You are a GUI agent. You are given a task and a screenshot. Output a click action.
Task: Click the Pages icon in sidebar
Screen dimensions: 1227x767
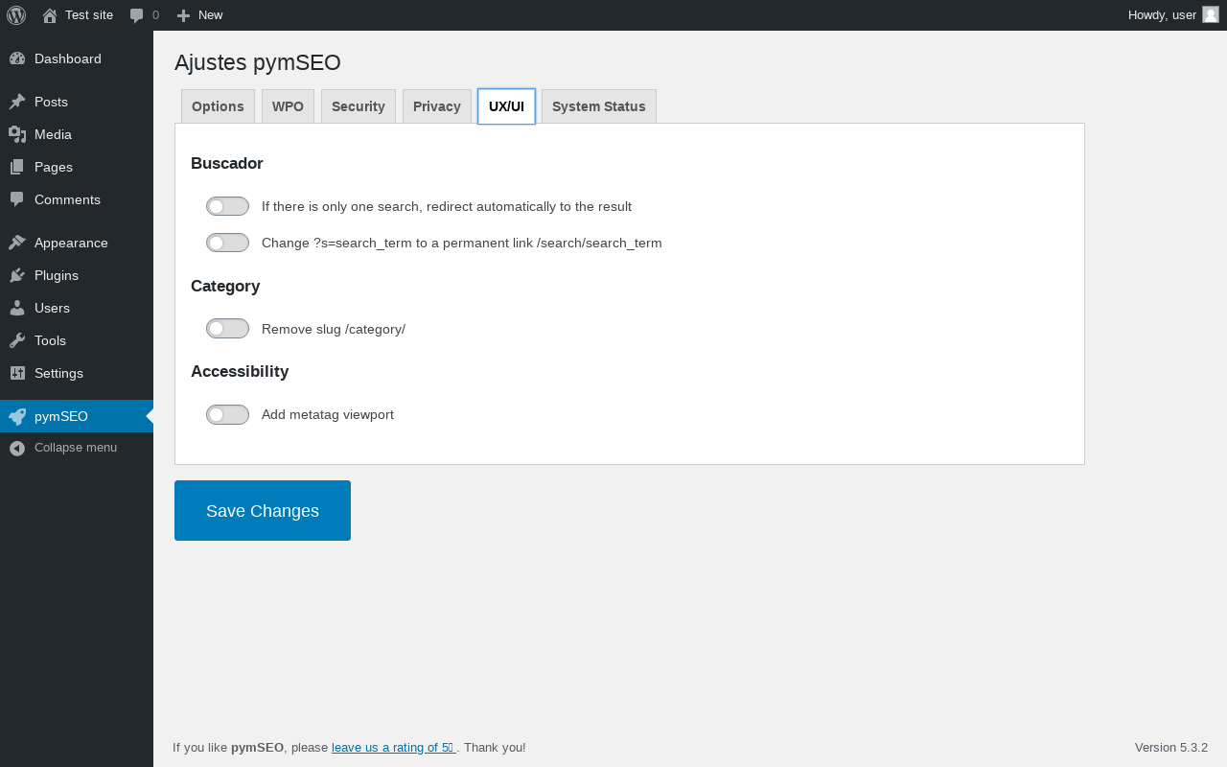point(17,167)
